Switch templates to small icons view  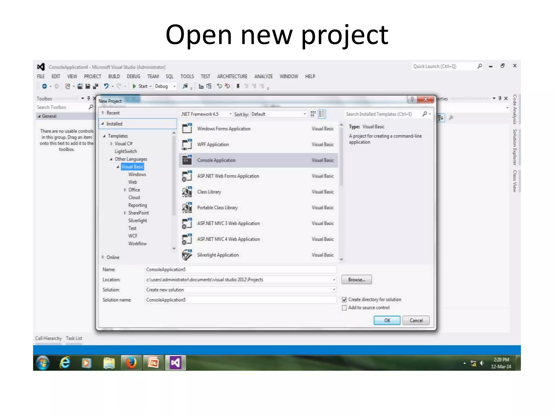click(x=313, y=114)
